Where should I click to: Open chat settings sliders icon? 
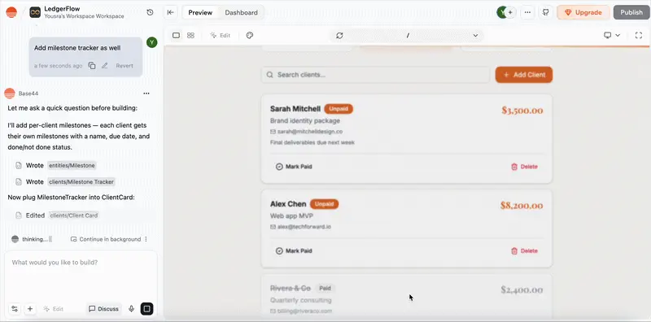(x=15, y=309)
